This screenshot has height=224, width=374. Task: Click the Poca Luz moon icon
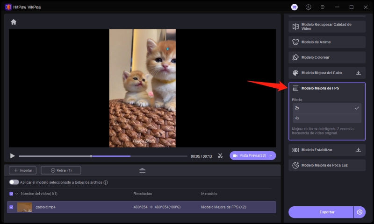[295, 165]
